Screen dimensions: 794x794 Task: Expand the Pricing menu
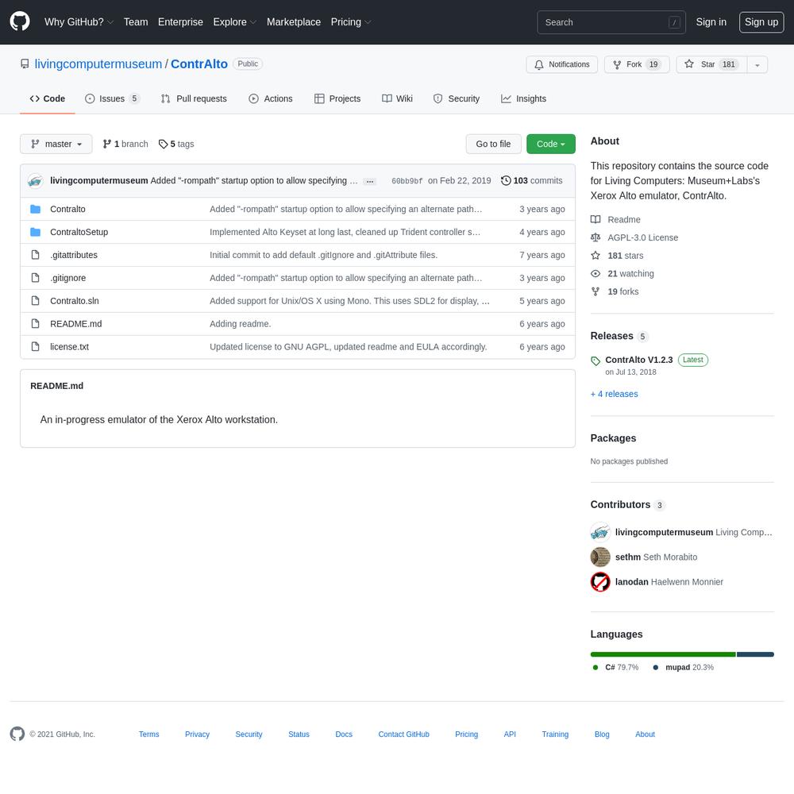tap(351, 21)
